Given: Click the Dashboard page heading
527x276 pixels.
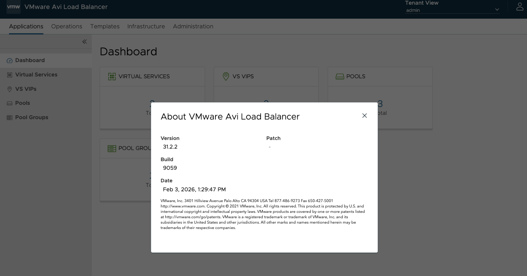Looking at the screenshot, I should (x=128, y=52).
